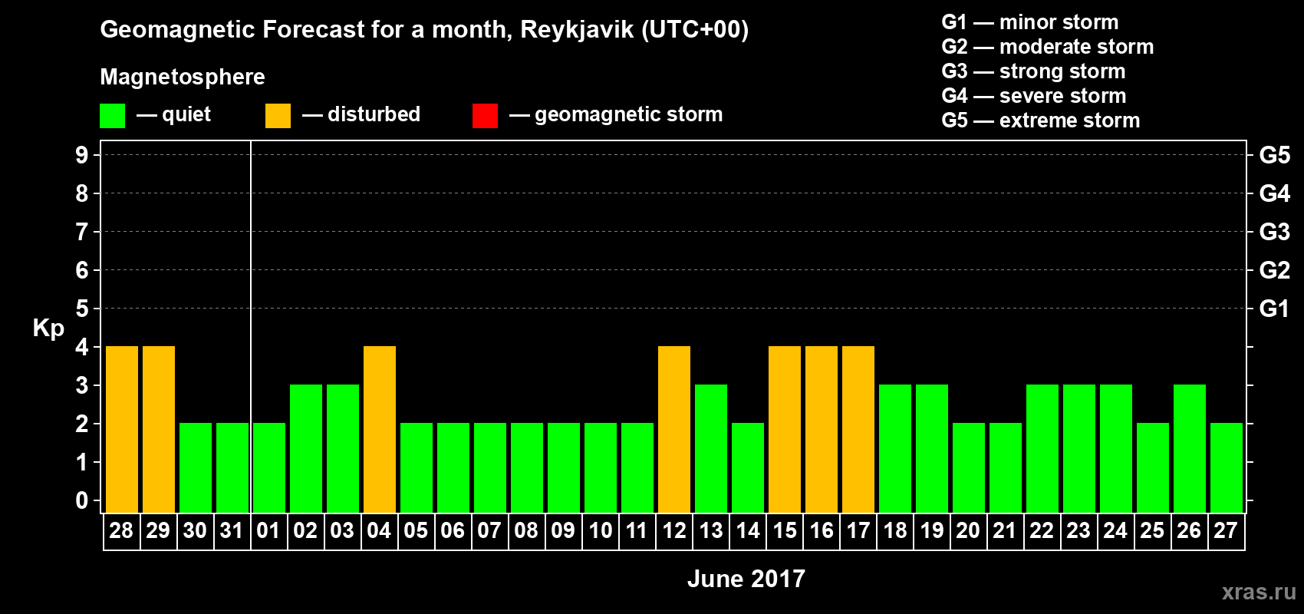Click the orange disturbed legend swatch
Screen dimensions: 1304x614
coord(278,116)
